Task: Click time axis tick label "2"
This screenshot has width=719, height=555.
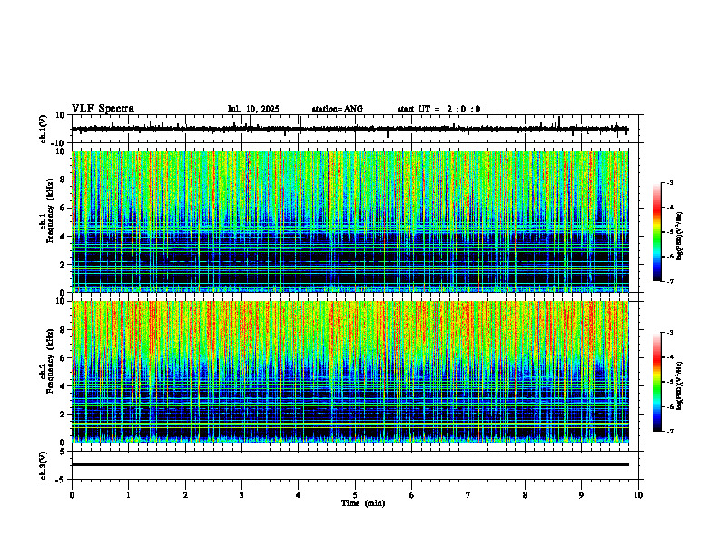Action: (185, 495)
